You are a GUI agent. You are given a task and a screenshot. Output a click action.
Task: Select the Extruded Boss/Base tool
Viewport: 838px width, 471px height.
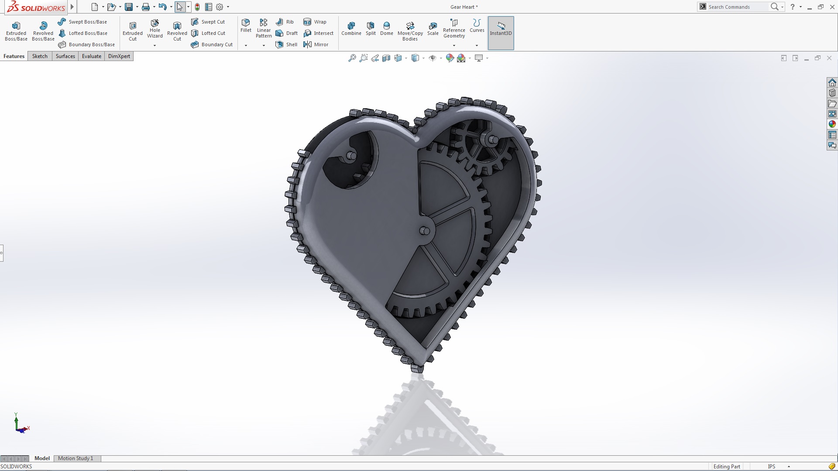(16, 30)
